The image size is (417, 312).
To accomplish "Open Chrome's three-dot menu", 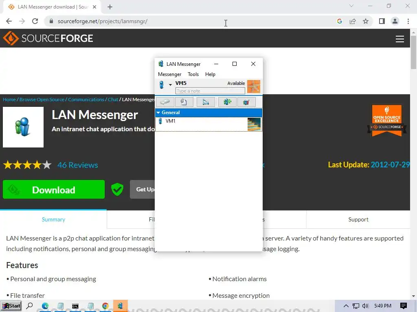I will pyautogui.click(x=408, y=21).
